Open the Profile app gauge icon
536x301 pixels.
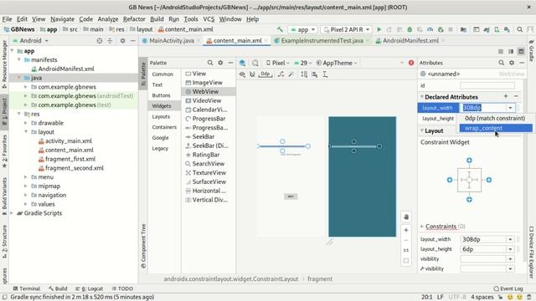(x=430, y=30)
